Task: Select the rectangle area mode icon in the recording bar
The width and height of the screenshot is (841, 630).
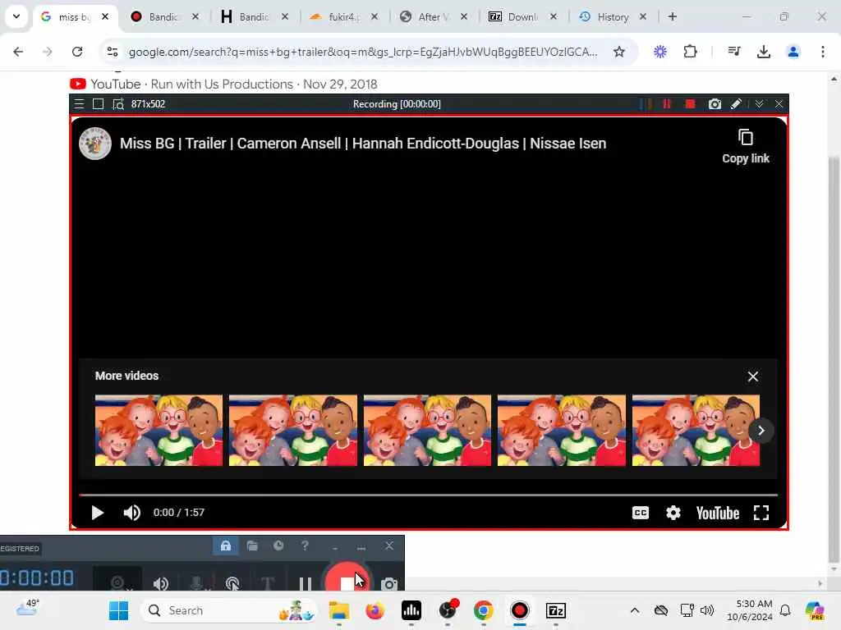Action: [99, 104]
